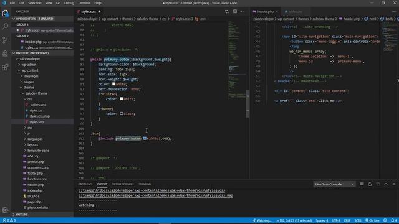
Task: Click the styles.css.map path link in output
Action: pyautogui.click(x=155, y=195)
